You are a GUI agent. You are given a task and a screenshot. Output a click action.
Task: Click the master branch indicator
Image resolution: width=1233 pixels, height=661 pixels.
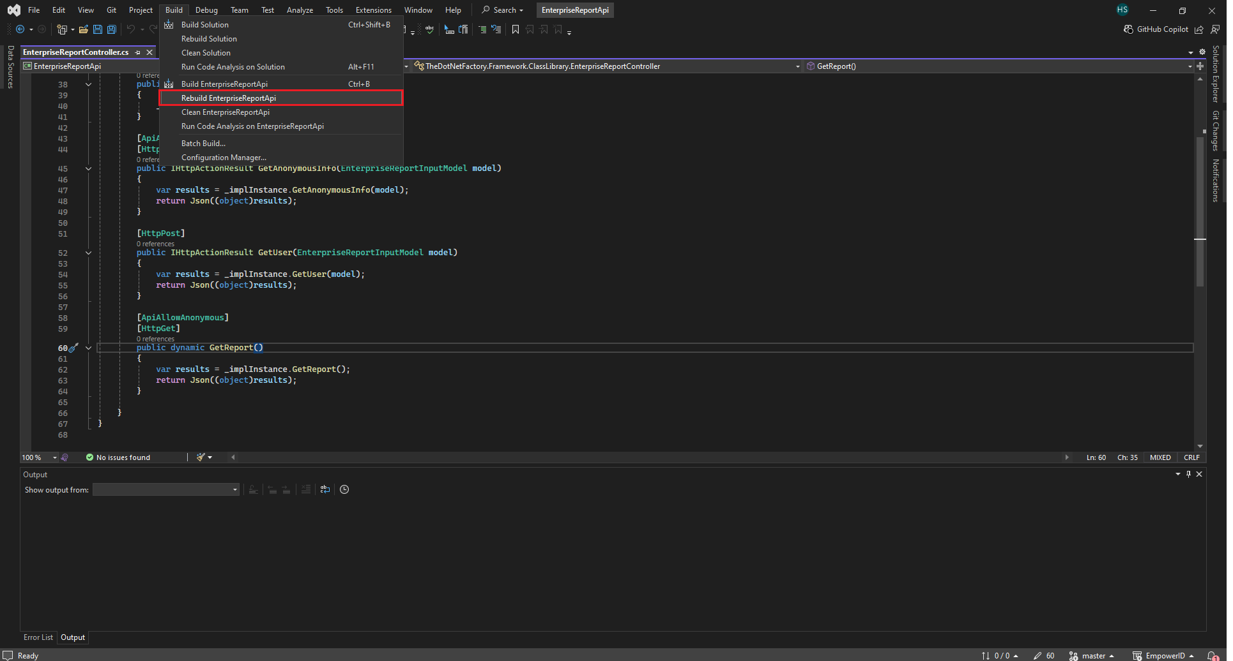tap(1092, 655)
